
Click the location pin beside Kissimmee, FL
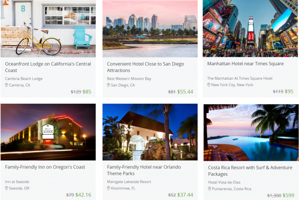pyautogui.click(x=108, y=188)
